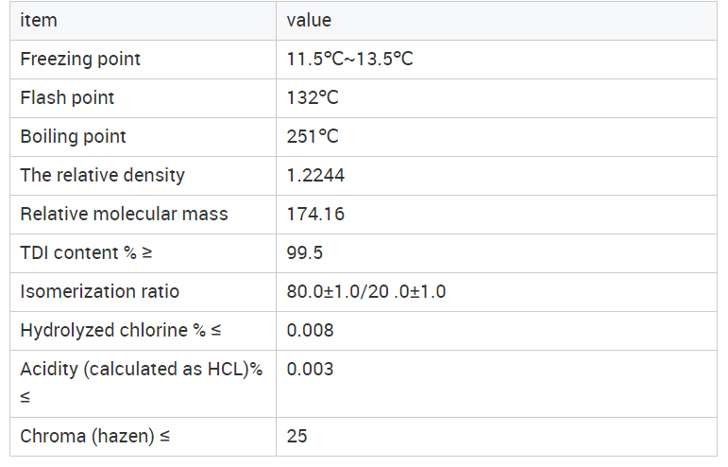
Task: Select 'The relative density' cell
Action: 143,176
